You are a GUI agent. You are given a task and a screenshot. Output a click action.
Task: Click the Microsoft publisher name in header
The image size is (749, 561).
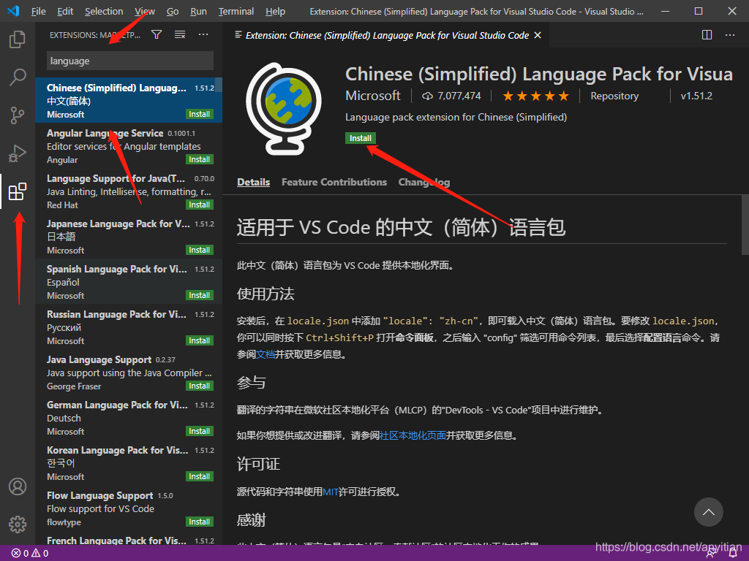pos(372,96)
